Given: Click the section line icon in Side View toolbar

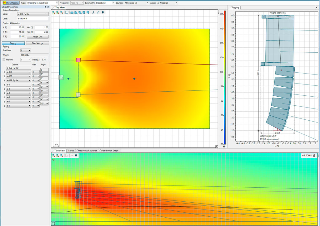Looking at the screenshot, I should click(72, 156).
